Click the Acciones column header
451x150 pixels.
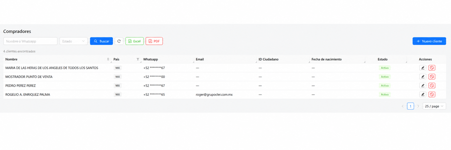pyautogui.click(x=425, y=59)
